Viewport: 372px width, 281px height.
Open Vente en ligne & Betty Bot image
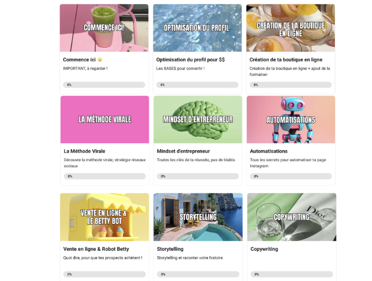point(104,217)
